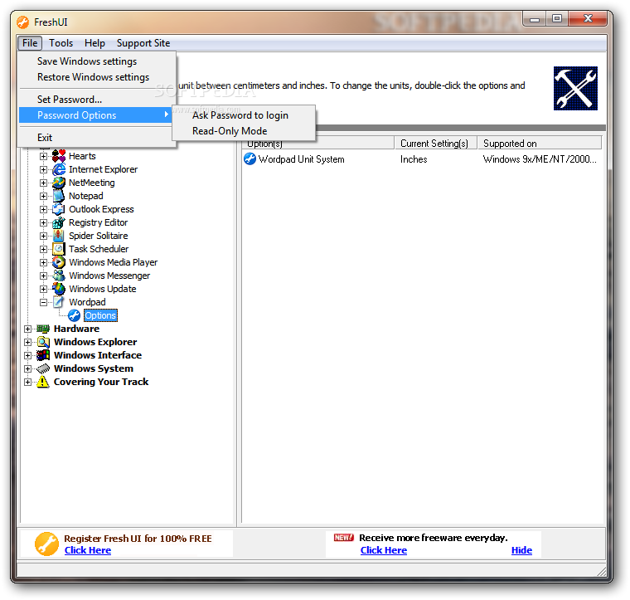This screenshot has width=630, height=600.
Task: Open the Help menu
Action: click(94, 43)
